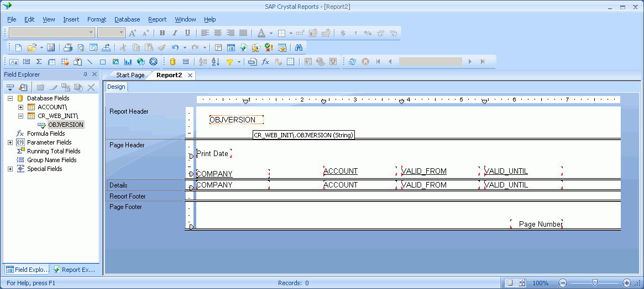Image resolution: width=644 pixels, height=289 pixels.
Task: Click the Insert Map globe icon
Action: [x=141, y=62]
